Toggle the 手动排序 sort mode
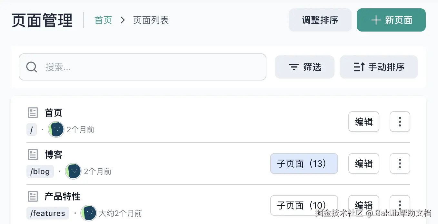Viewport: 438px width, 224px height. click(x=379, y=67)
